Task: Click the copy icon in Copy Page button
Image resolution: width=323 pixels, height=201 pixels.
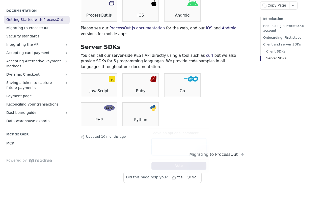Action: coord(264,6)
